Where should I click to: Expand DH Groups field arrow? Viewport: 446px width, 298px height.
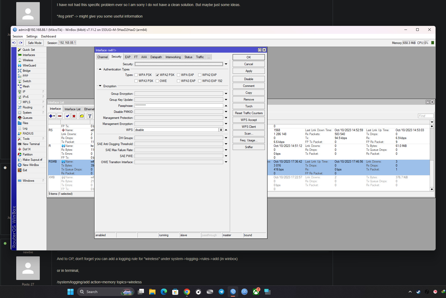[226, 138]
